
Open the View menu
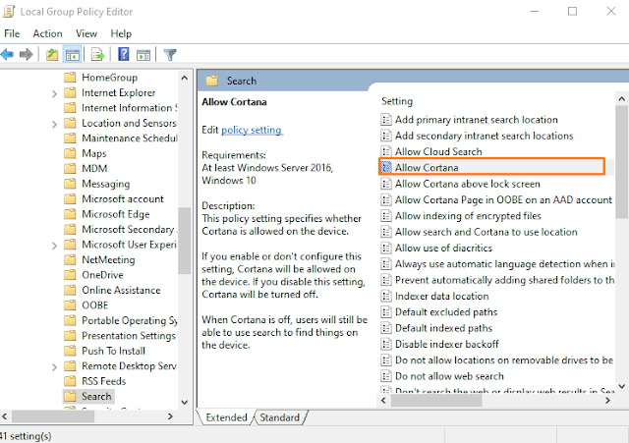click(86, 33)
